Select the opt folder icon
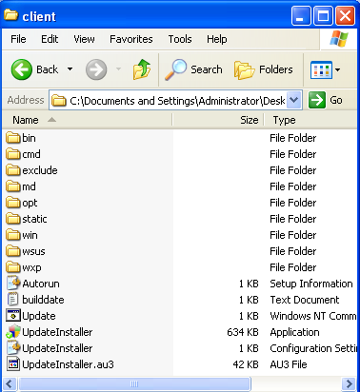 pos(13,203)
